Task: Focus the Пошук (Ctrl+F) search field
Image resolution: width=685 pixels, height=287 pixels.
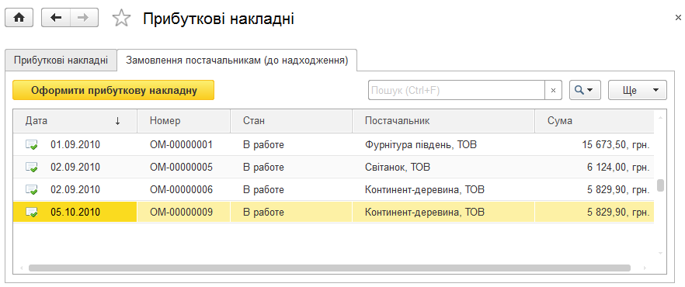Action: point(457,90)
